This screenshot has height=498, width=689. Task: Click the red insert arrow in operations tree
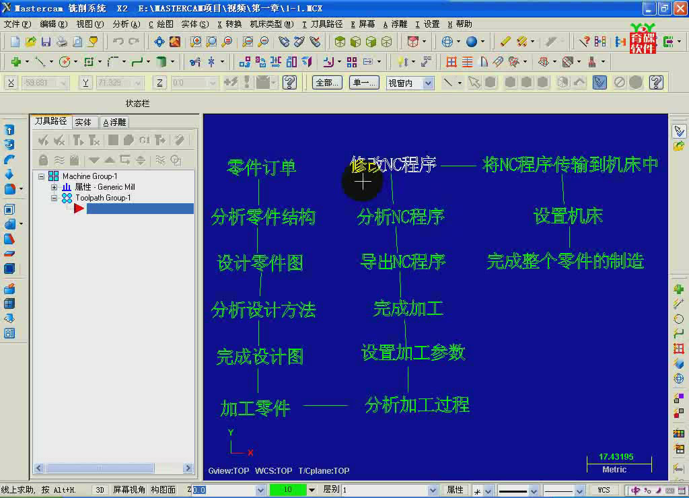(79, 209)
